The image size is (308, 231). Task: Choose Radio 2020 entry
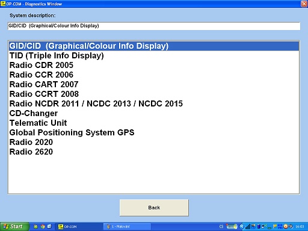point(154,142)
